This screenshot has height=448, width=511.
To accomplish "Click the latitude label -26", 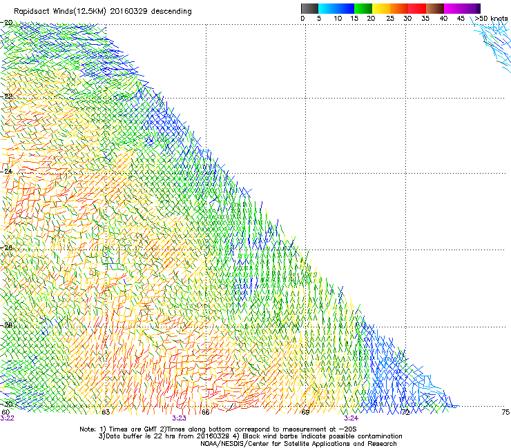I will (x=8, y=248).
